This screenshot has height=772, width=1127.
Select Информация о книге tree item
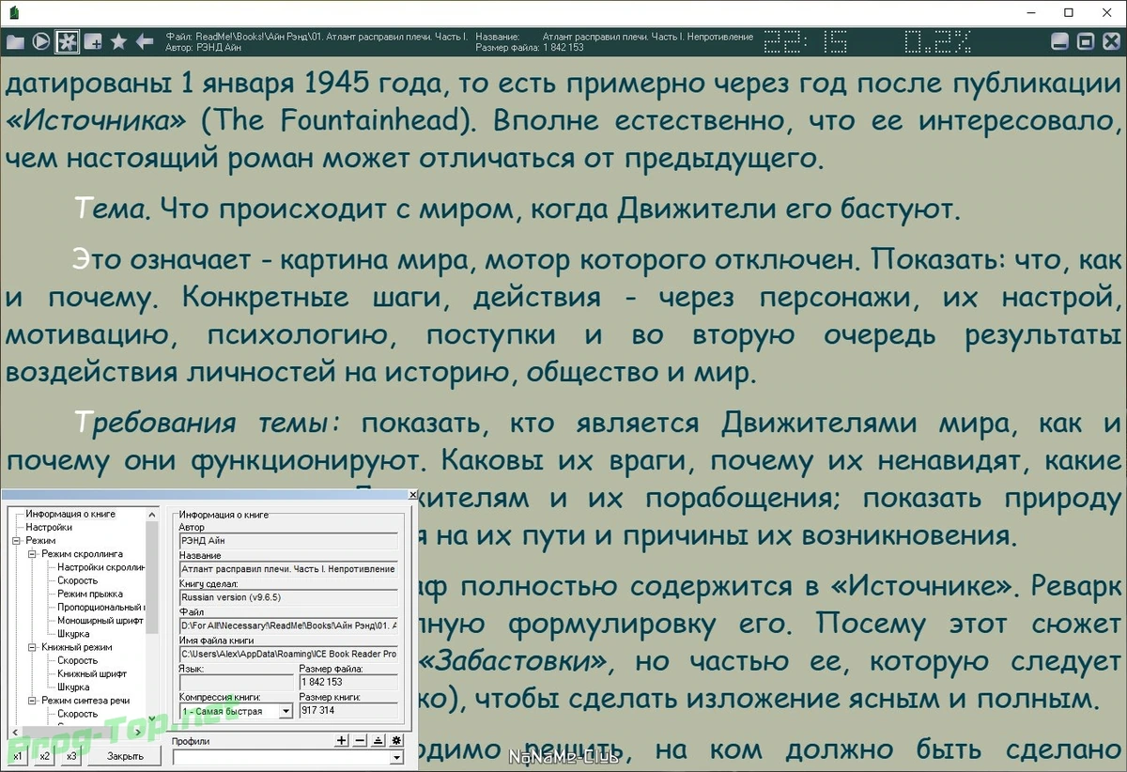click(x=70, y=514)
